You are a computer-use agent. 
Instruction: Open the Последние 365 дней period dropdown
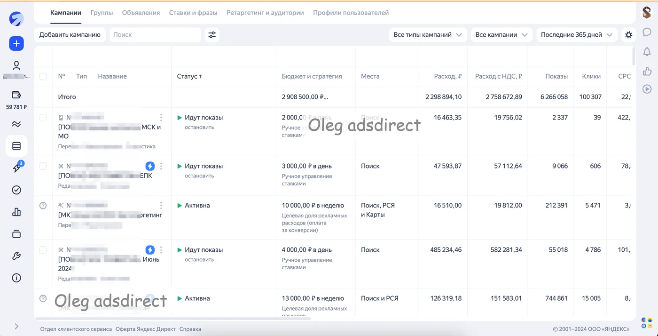(577, 34)
